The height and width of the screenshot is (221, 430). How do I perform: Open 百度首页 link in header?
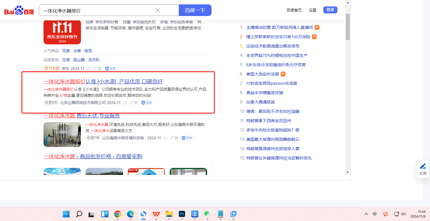click(x=294, y=10)
